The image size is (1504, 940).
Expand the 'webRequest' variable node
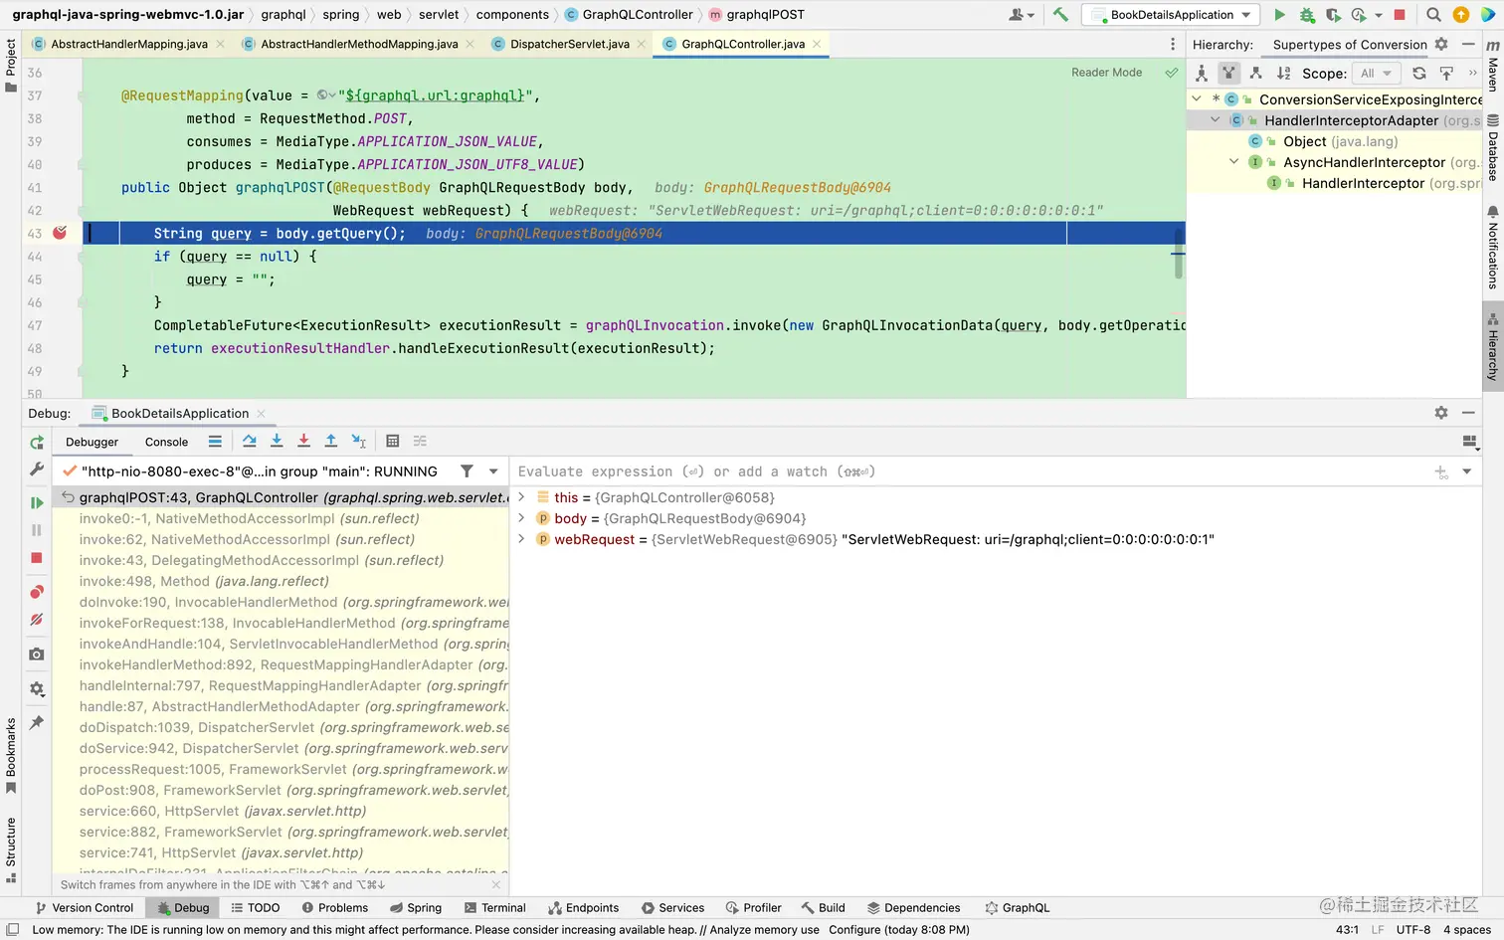[521, 538]
